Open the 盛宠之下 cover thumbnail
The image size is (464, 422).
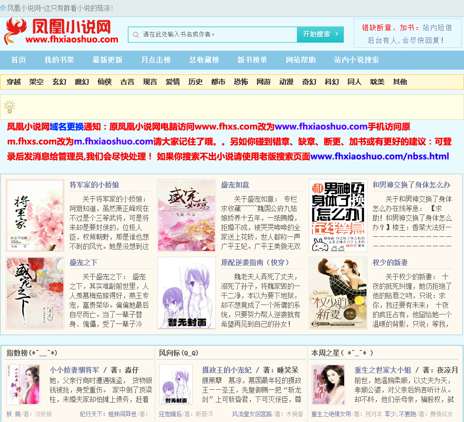35,293
